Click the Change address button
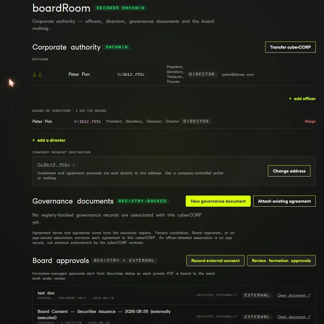Viewport: 324px width, 324px height. coord(289,171)
